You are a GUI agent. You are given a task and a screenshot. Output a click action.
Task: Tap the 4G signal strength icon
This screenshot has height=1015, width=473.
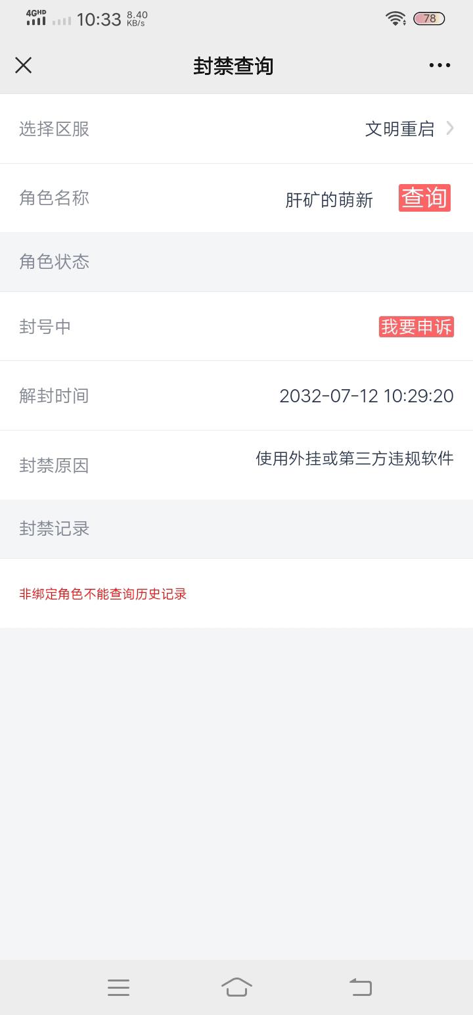tap(36, 18)
